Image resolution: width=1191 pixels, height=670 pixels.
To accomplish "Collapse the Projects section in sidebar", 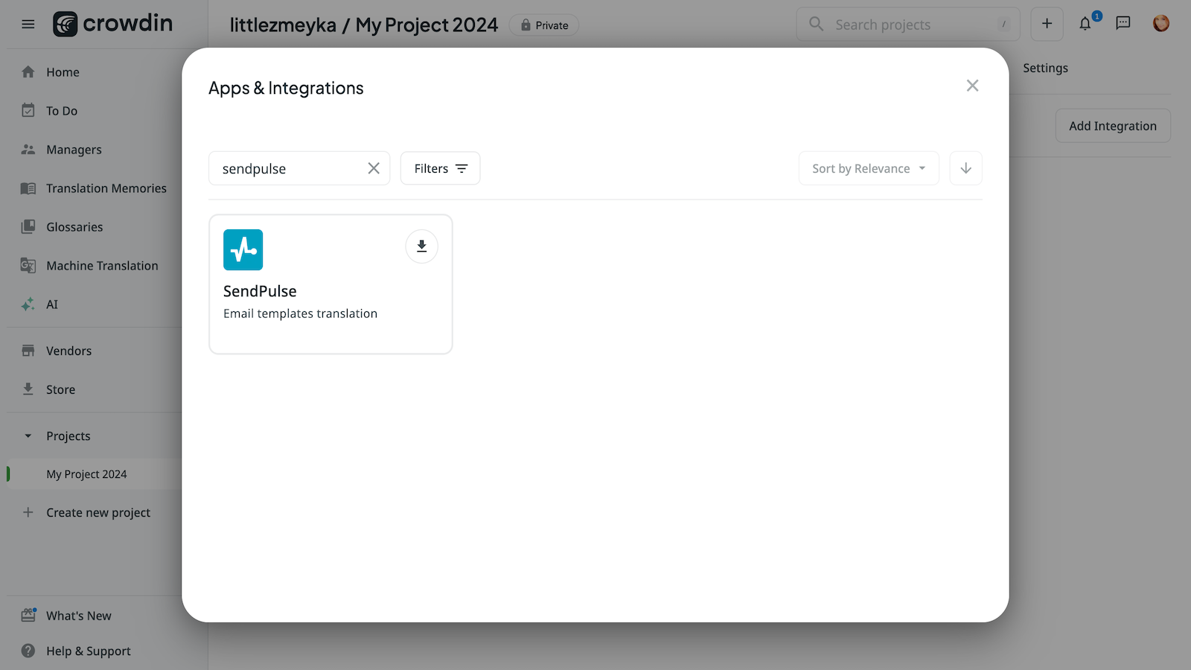I will (x=28, y=436).
